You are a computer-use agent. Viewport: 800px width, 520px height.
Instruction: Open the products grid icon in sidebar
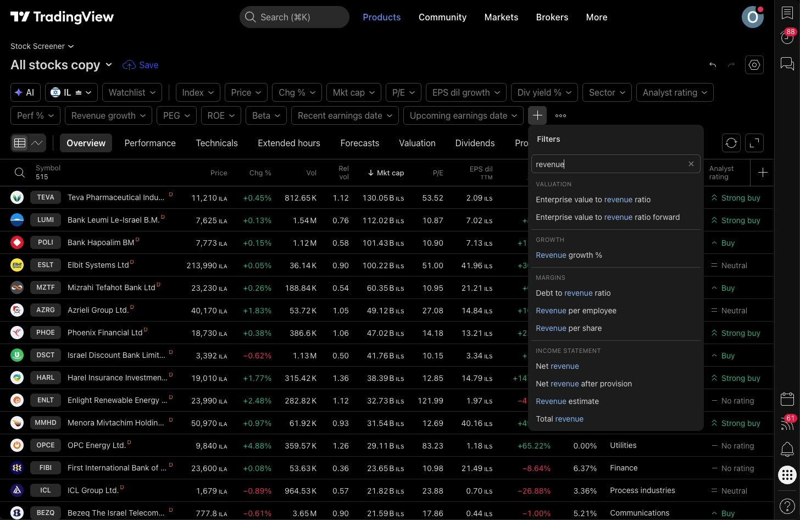point(787,475)
